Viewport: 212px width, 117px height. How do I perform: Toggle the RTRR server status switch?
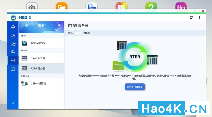pos(78,33)
